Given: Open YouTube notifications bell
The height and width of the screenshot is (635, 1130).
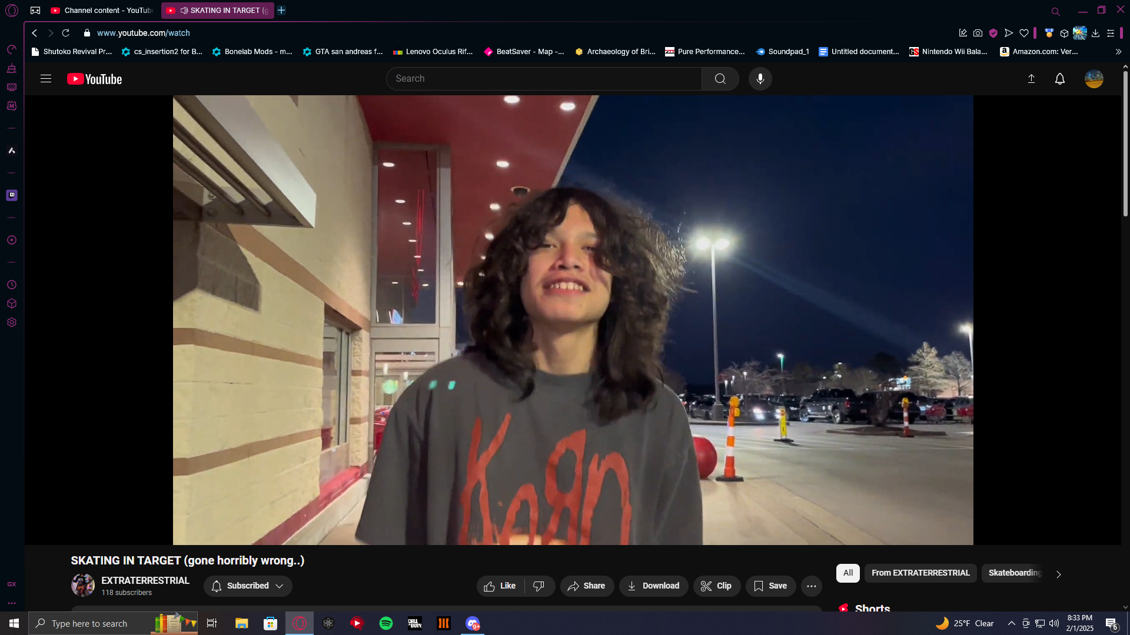Looking at the screenshot, I should [1059, 79].
